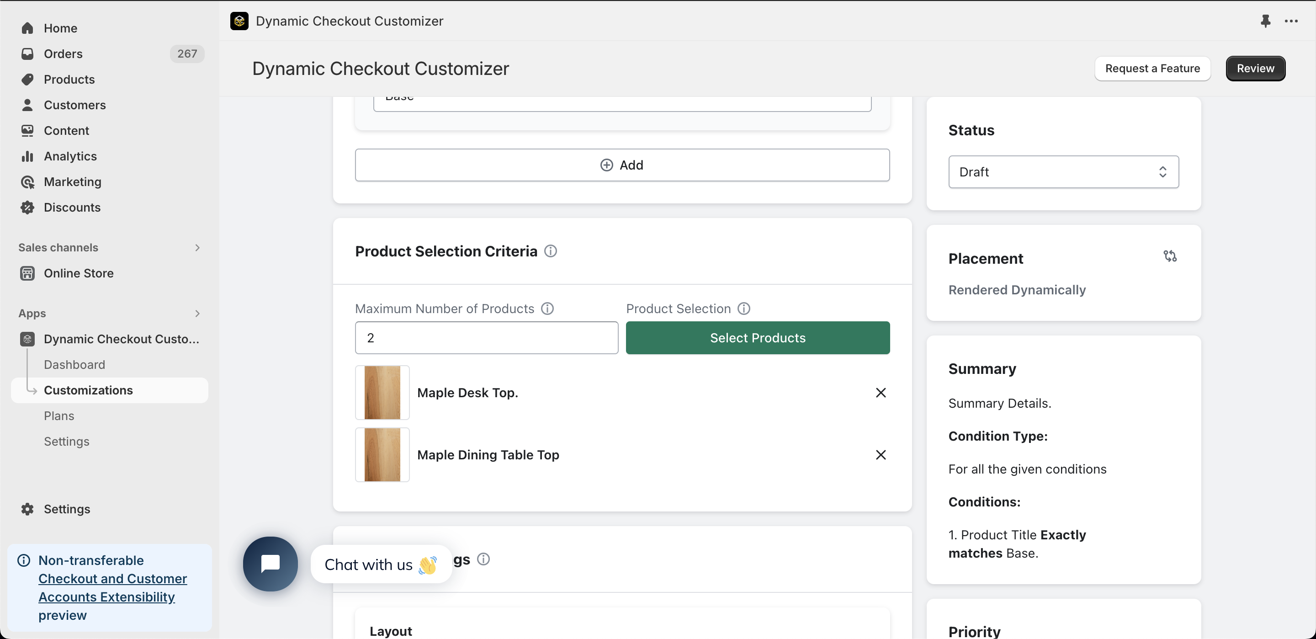Viewport: 1316px width, 639px height.
Task: Open the three-dots more options menu
Action: tap(1291, 21)
